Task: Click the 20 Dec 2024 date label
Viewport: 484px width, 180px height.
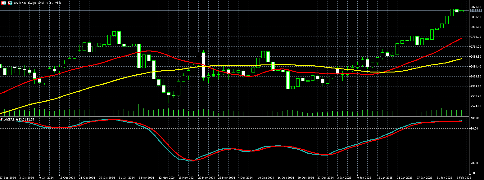Action: point(306,178)
